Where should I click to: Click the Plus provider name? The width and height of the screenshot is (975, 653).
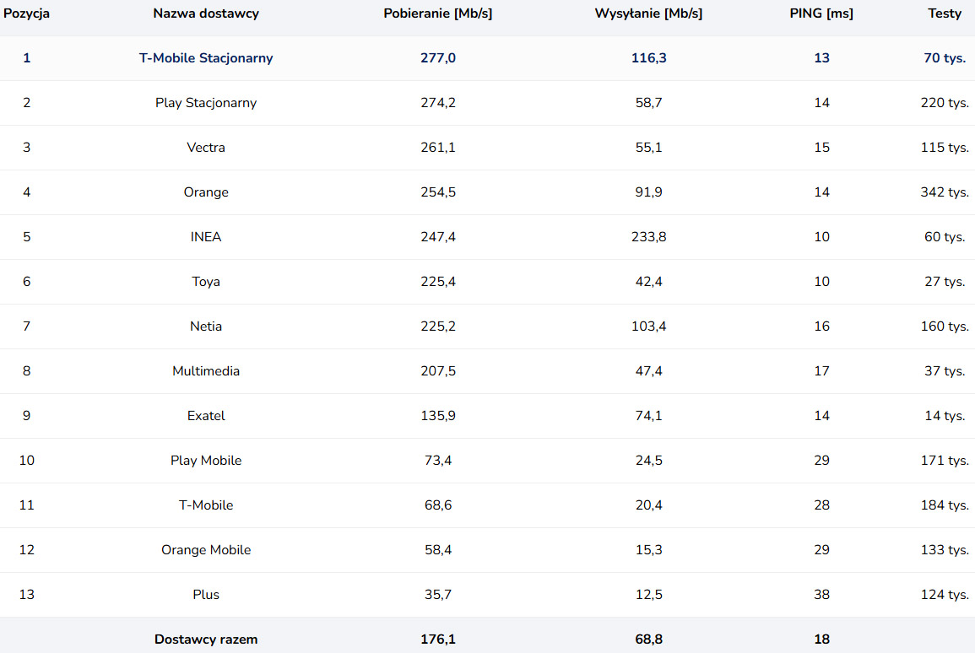[x=206, y=595]
